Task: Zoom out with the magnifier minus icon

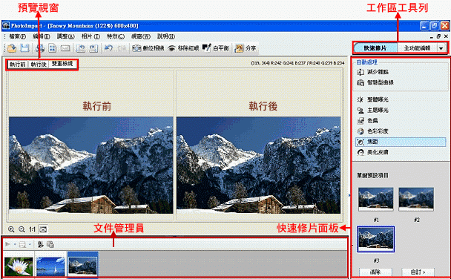Action: pos(22,229)
